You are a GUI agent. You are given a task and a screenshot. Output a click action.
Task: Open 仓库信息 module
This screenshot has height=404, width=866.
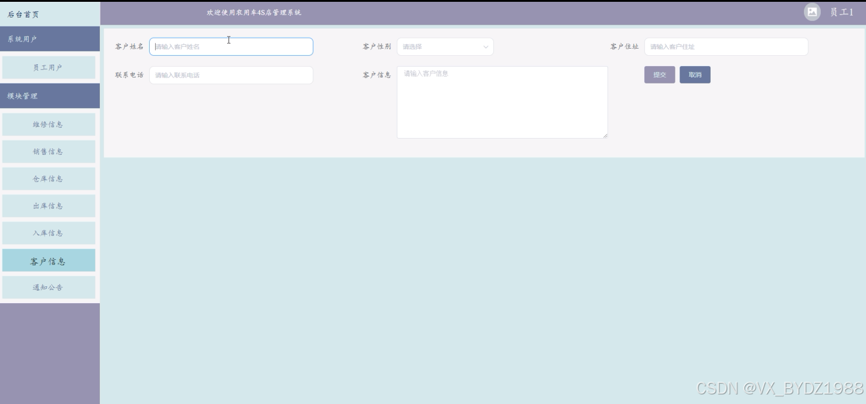pos(49,179)
